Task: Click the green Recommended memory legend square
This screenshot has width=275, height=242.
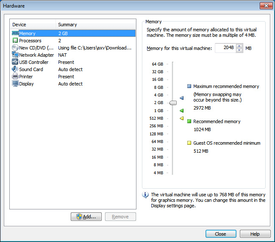Action: (189, 121)
